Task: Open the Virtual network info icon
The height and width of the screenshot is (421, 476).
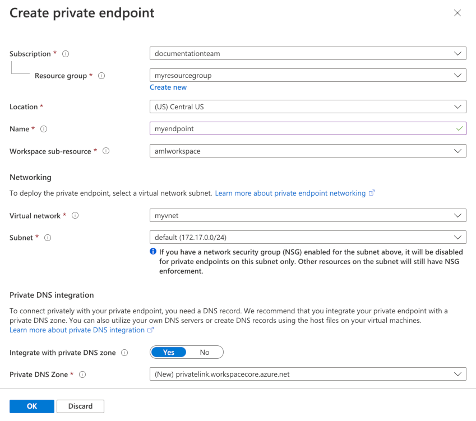Action: pyautogui.click(x=76, y=215)
